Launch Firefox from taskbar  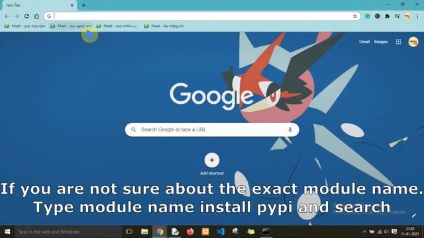190,232
